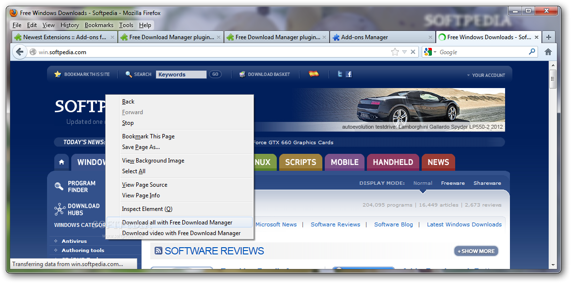The width and height of the screenshot is (571, 283).
Task: Open the MOBILE section tab
Action: pyautogui.click(x=345, y=162)
